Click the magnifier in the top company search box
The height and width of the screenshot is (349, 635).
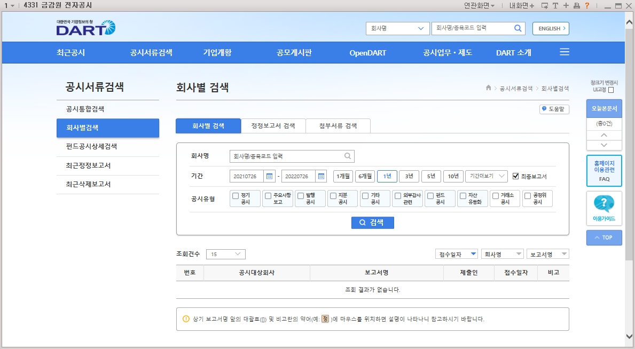(518, 28)
